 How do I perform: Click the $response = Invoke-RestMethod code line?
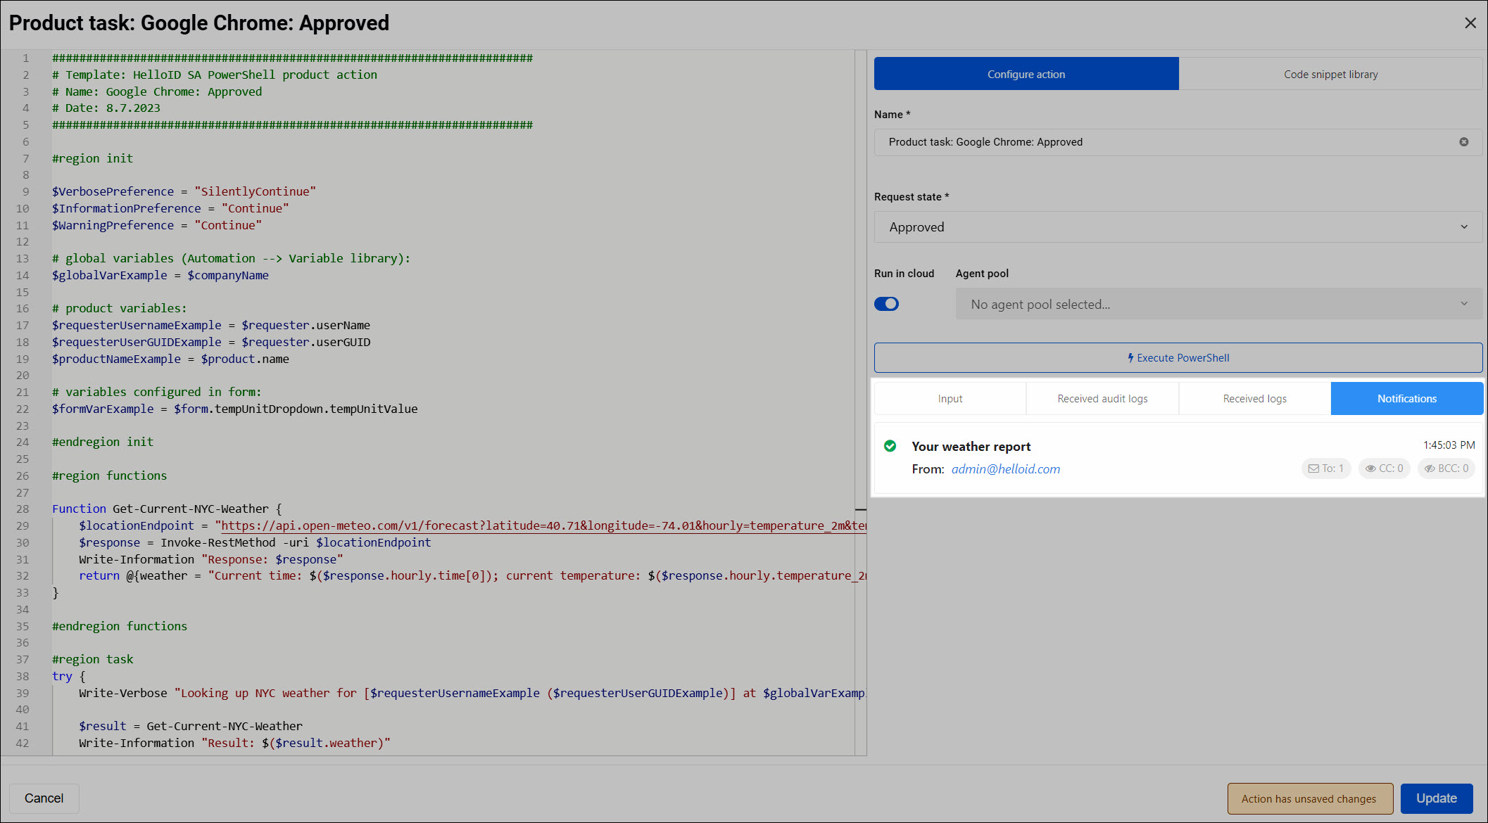tap(255, 542)
